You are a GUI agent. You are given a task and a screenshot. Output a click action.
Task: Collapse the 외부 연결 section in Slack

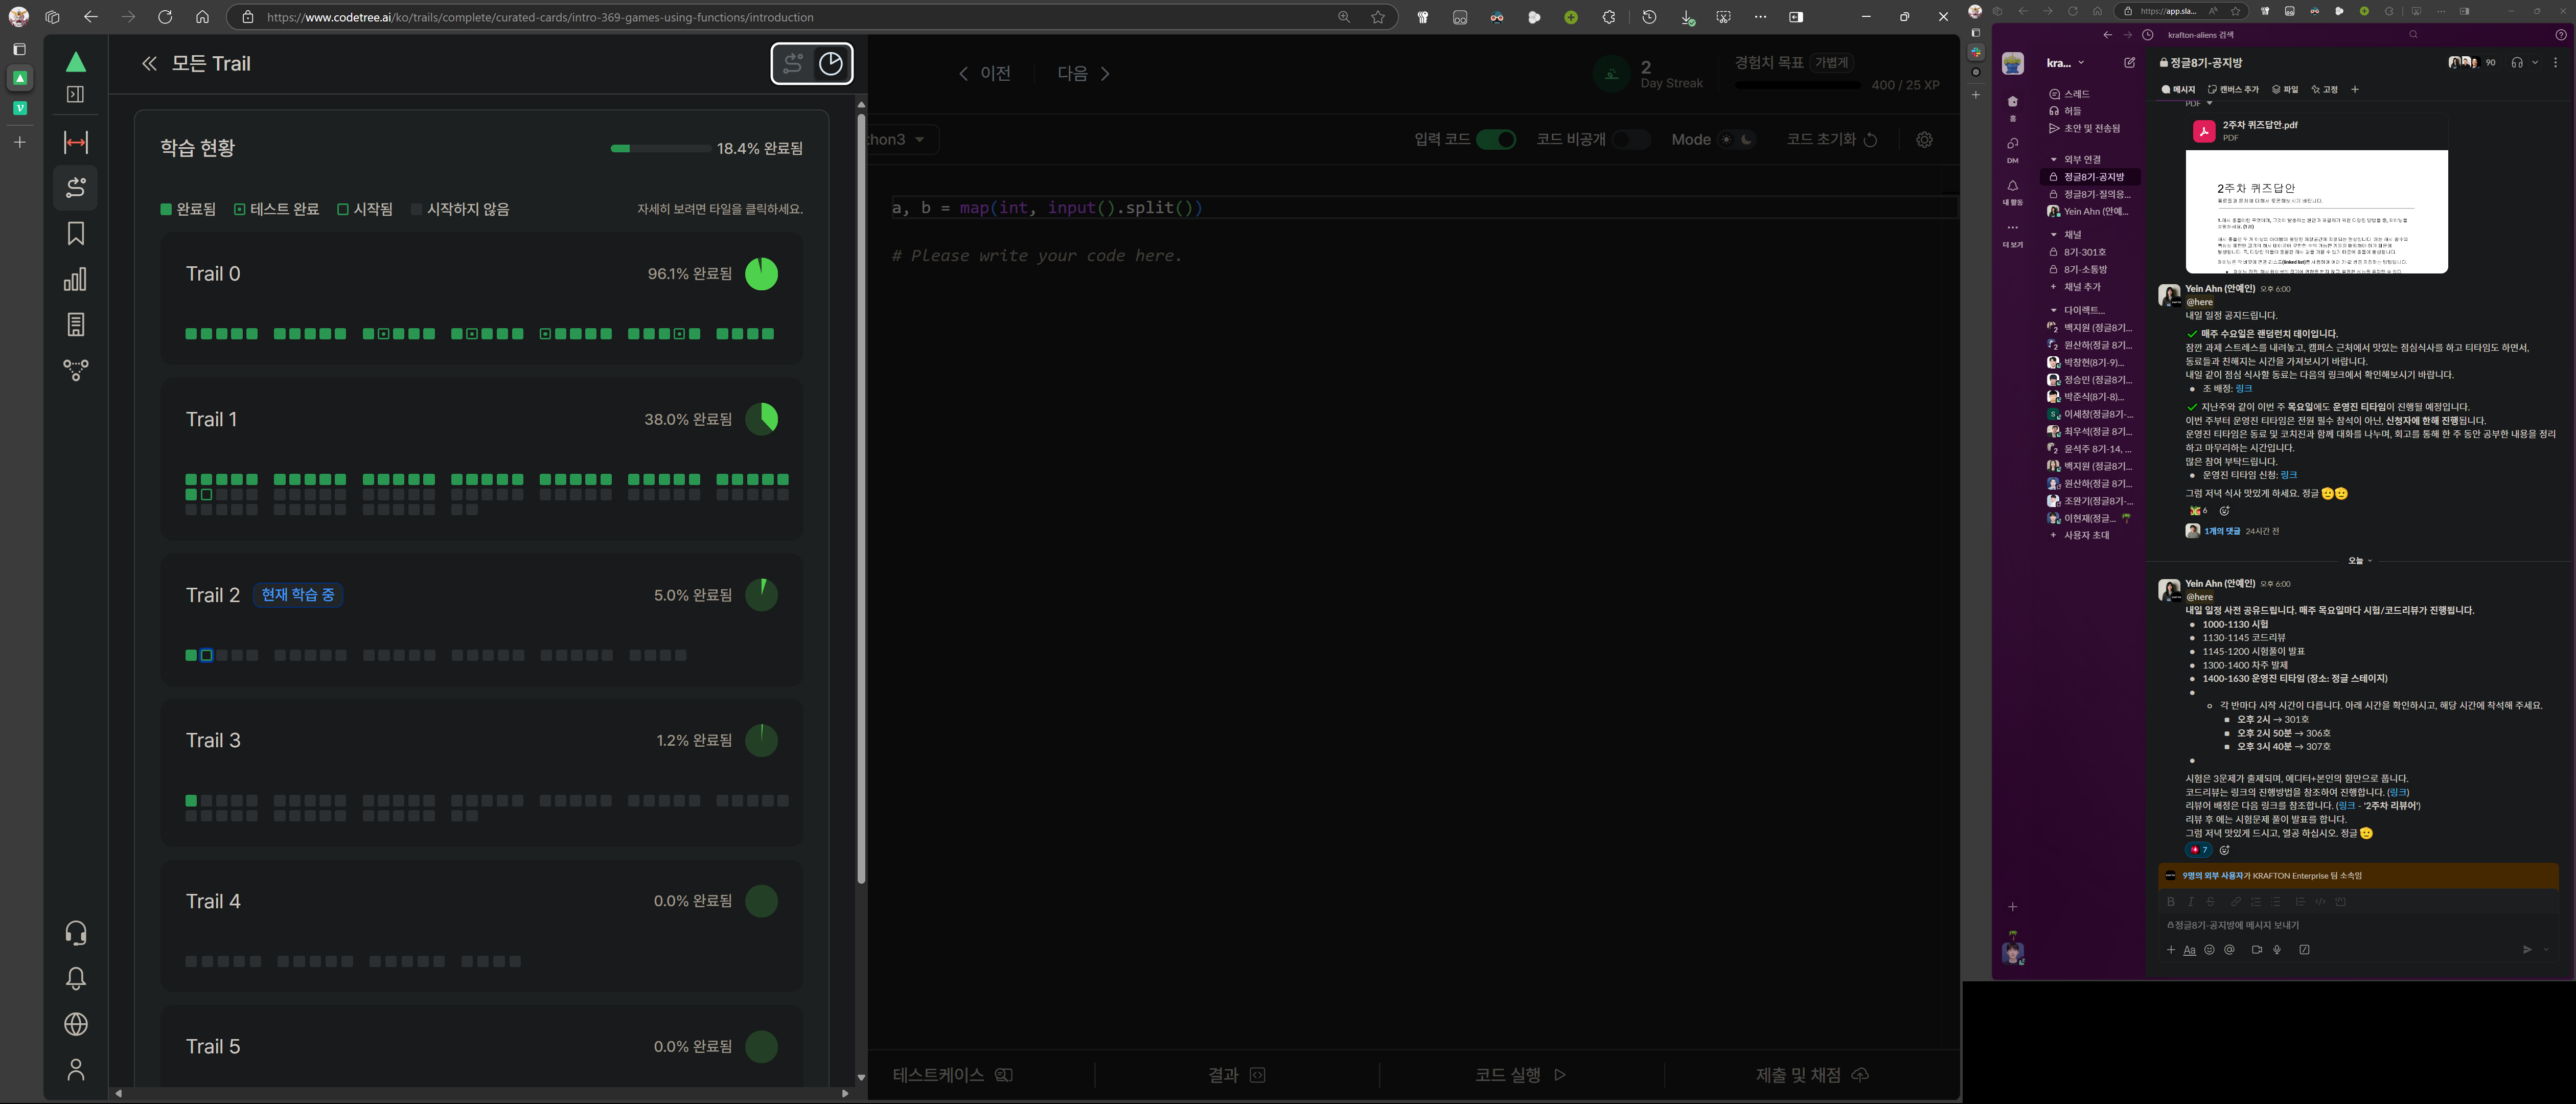[2054, 160]
